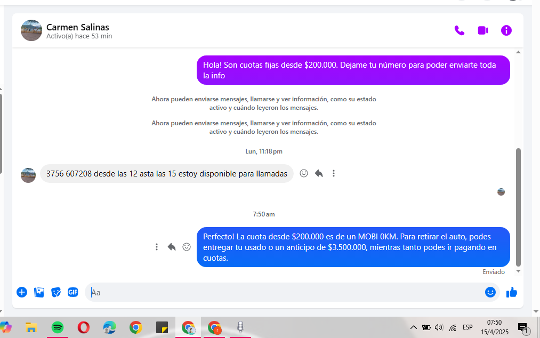React with emoji to the phone number message

tap(304, 173)
